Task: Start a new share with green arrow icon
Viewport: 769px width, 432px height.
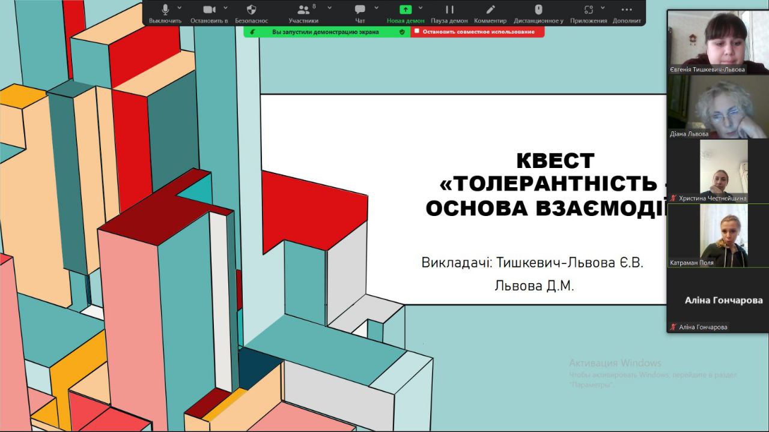Action: click(406, 10)
